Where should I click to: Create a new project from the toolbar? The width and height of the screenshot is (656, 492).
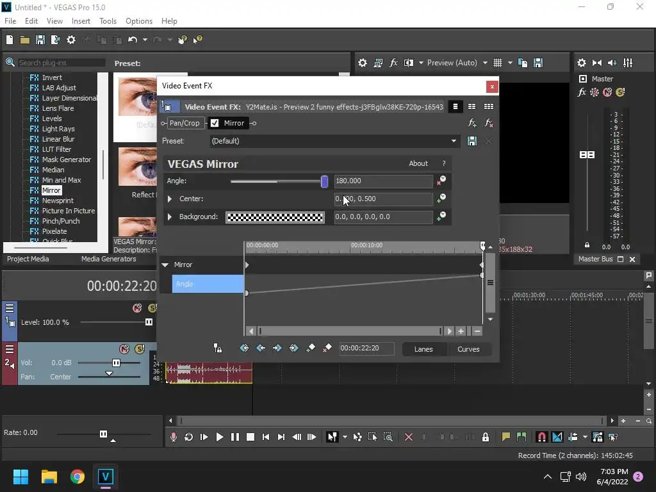click(x=10, y=40)
